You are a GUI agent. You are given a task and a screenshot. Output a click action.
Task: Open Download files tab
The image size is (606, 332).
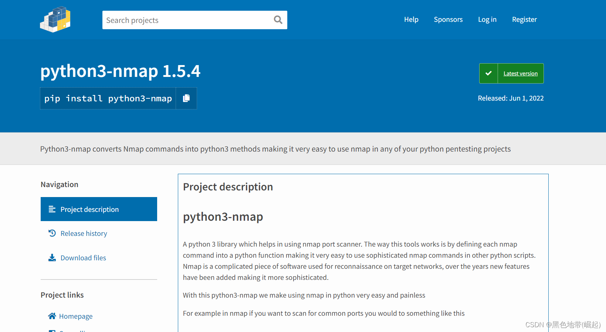coord(83,258)
